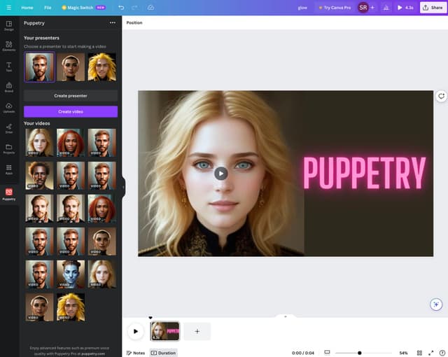Click the design title 'glow'
This screenshot has height=357, width=448.
click(x=302, y=8)
